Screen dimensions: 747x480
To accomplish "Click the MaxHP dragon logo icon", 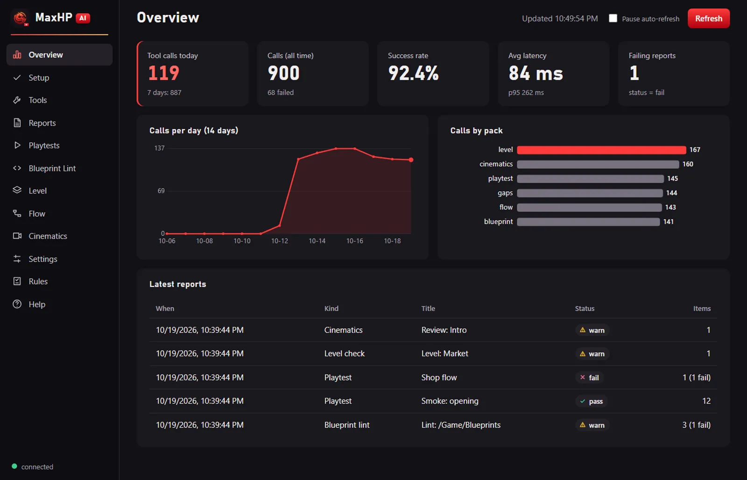I will pyautogui.click(x=20, y=18).
